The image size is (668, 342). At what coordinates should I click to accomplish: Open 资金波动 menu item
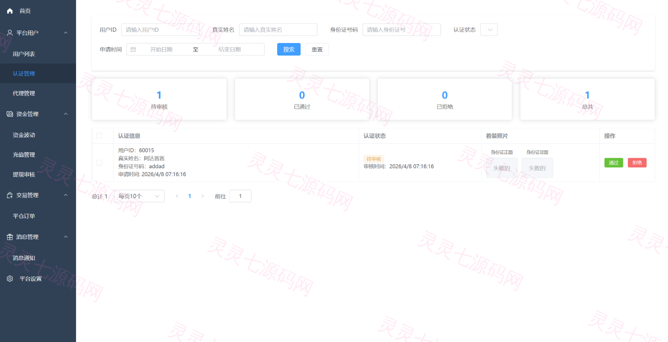tap(38, 135)
